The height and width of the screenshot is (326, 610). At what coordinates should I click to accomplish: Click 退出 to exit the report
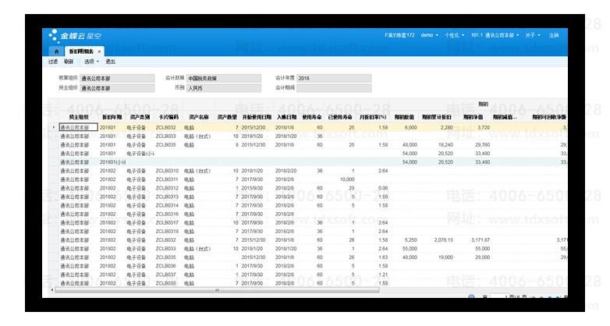(x=111, y=61)
